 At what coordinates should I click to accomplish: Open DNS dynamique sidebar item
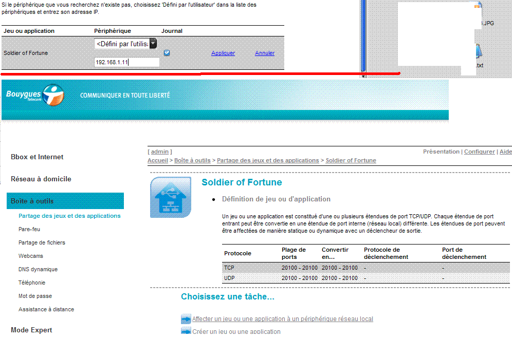(38, 269)
